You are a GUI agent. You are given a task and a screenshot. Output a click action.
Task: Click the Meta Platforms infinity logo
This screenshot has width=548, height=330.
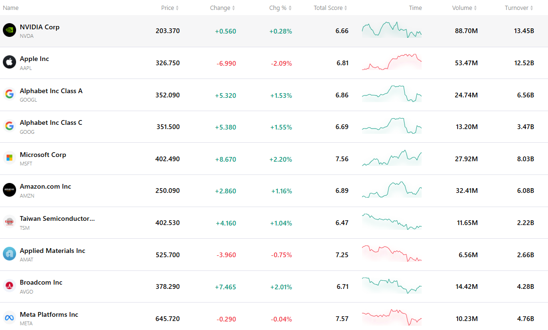pyautogui.click(x=9, y=318)
